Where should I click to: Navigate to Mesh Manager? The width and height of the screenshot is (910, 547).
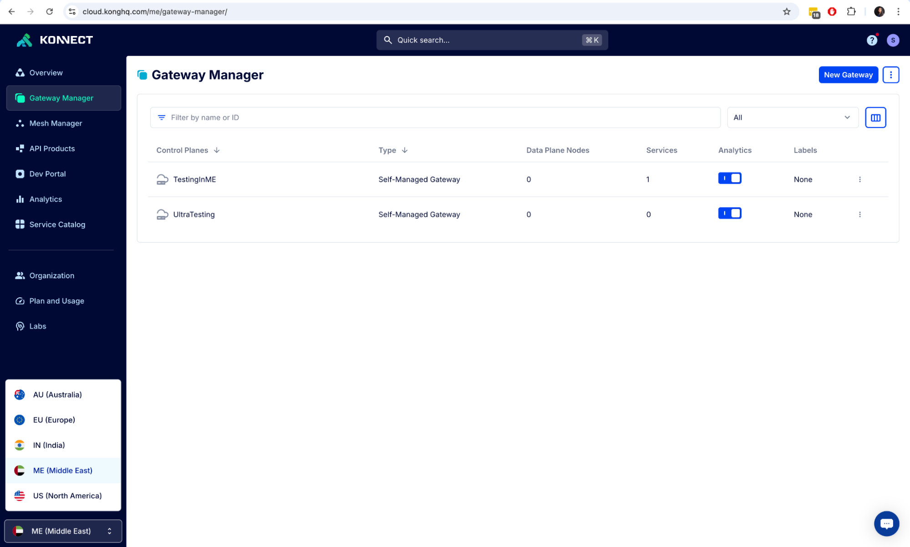pyautogui.click(x=56, y=123)
